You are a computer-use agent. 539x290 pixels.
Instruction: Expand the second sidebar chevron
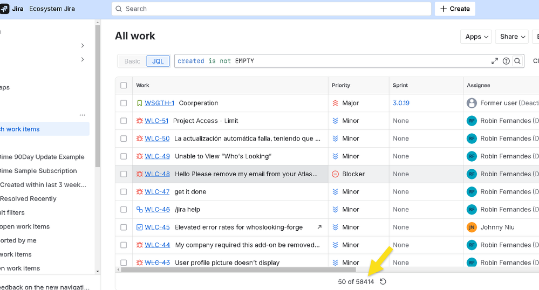tap(83, 59)
